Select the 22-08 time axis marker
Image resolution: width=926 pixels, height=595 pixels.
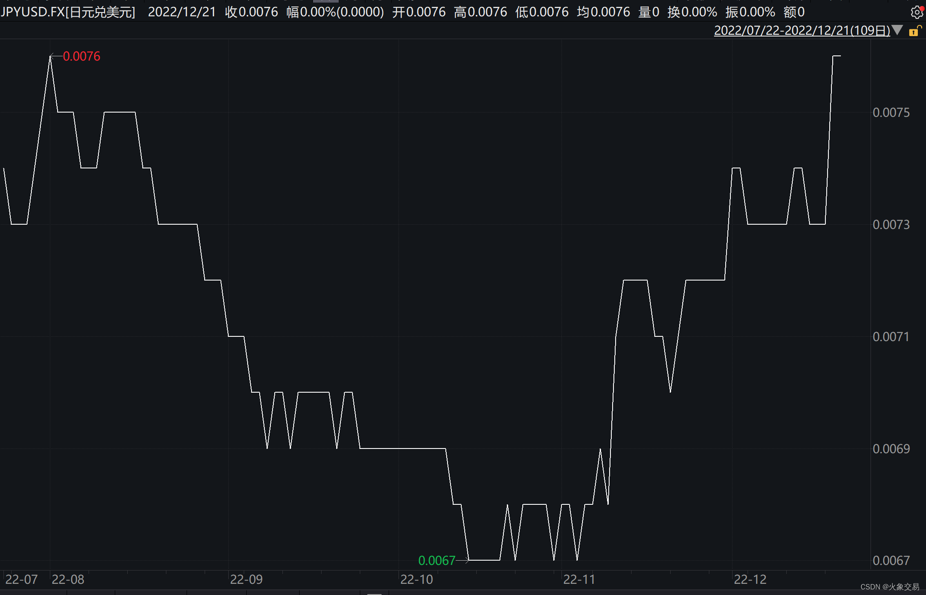pos(68,580)
